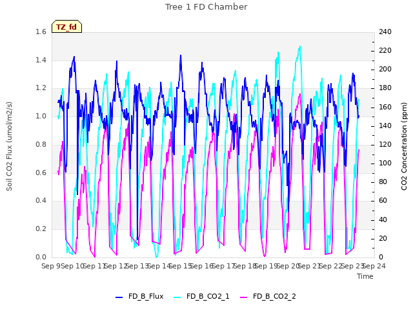Viewport: 413px width, 309px height.
Task: Click the TZ_fd label badge
Action: [66, 26]
